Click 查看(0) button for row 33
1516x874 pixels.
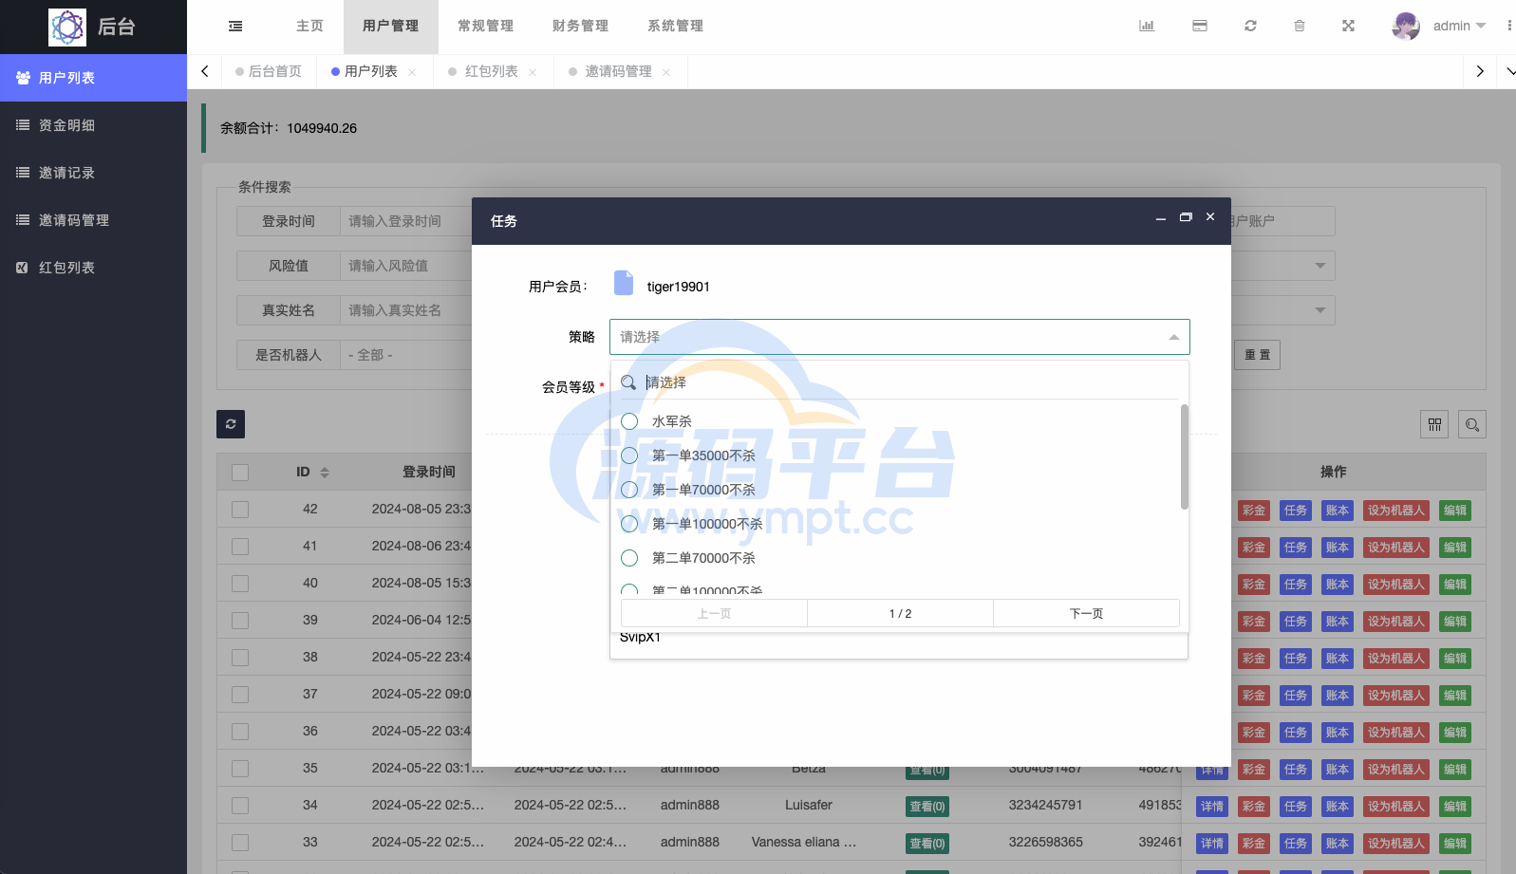click(927, 844)
